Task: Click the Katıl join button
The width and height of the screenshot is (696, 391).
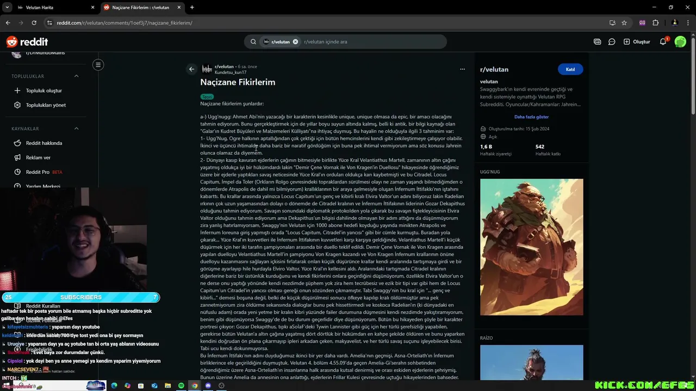Action: [x=570, y=70]
